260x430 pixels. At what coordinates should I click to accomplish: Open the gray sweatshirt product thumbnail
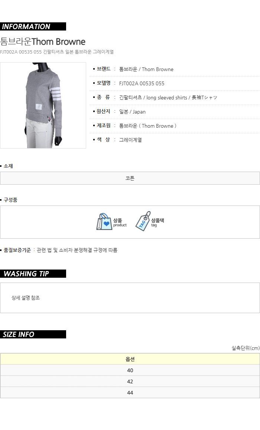(43, 105)
